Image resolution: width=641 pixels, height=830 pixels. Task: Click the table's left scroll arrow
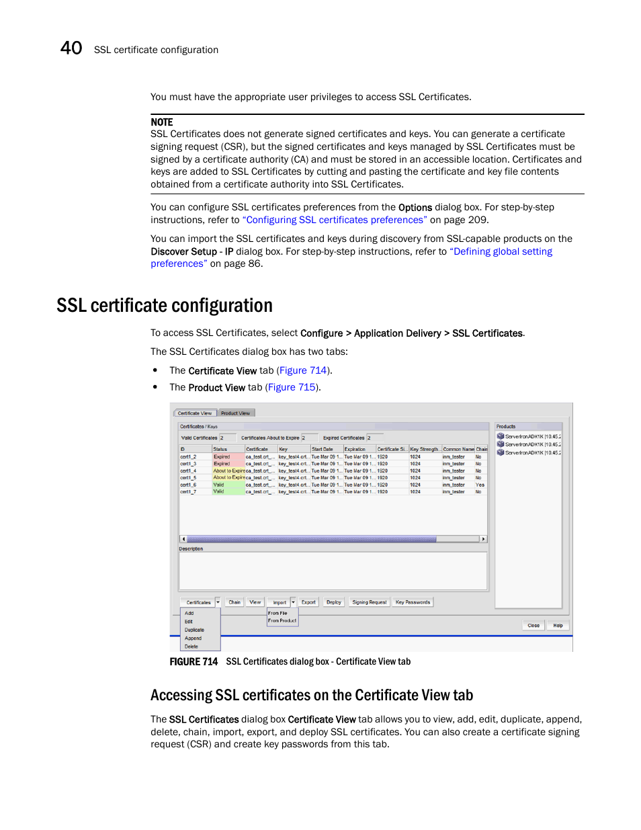click(183, 539)
